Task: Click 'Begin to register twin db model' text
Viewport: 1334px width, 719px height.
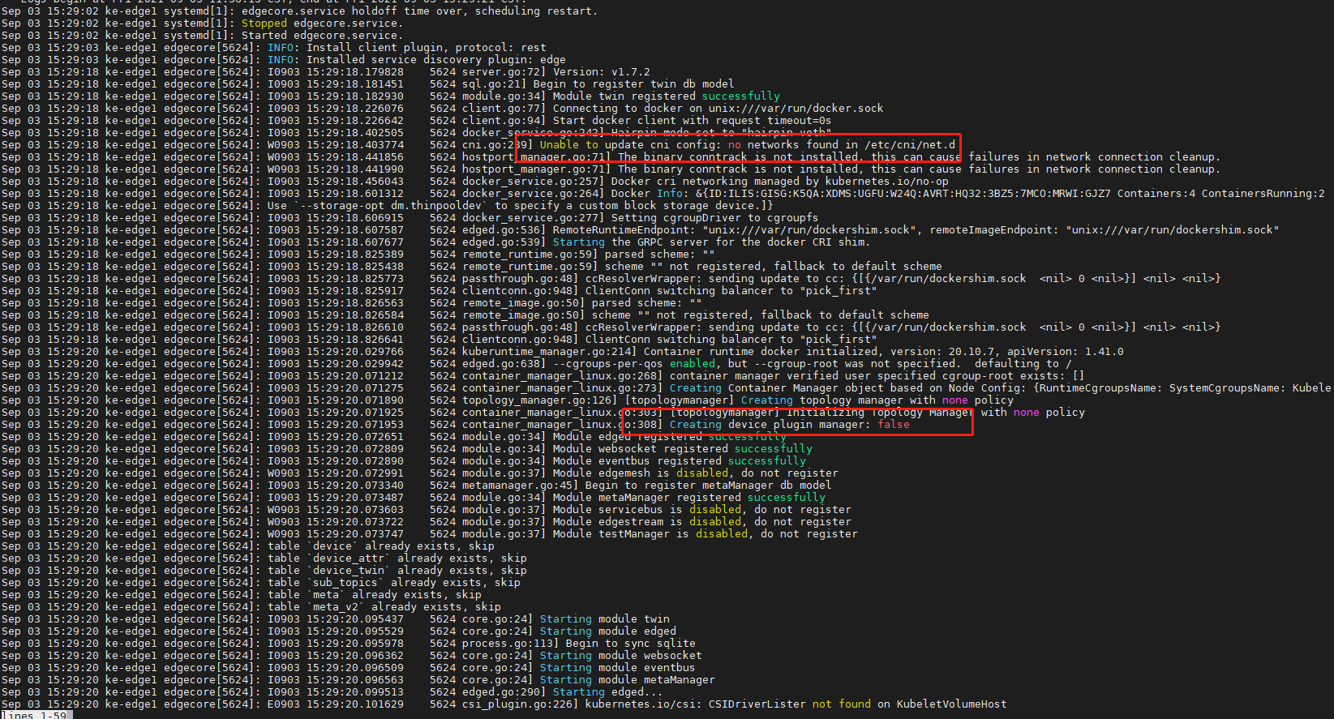Action: [x=633, y=84]
